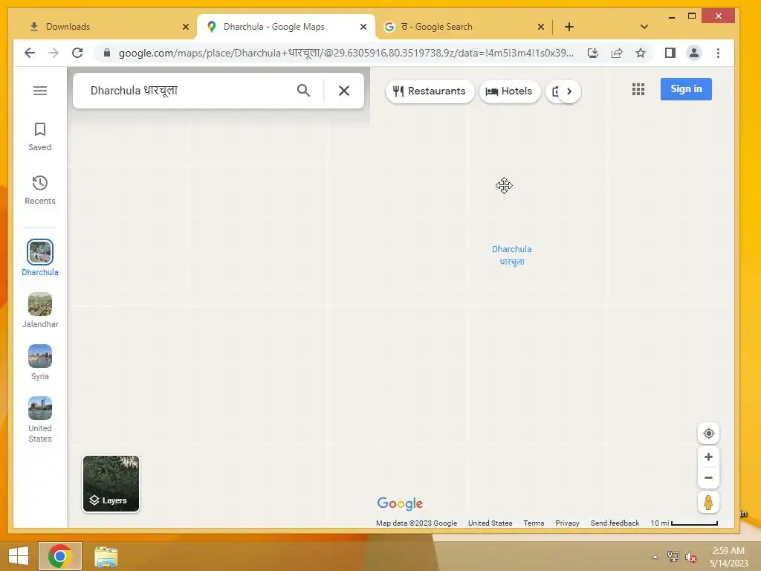Open the Google Maps hamburger menu
The width and height of the screenshot is (761, 571).
point(40,91)
